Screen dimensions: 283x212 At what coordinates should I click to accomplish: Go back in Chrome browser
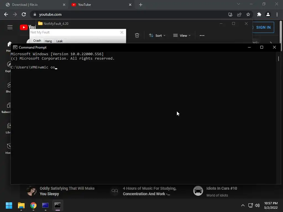6,14
